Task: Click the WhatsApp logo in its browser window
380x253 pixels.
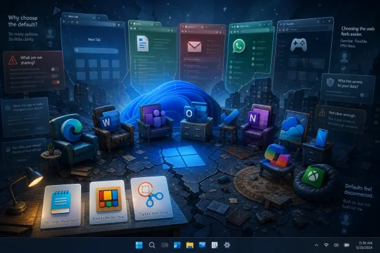Action: click(x=239, y=46)
